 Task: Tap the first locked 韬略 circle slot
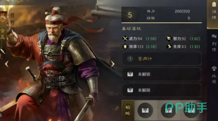(x=145, y=110)
